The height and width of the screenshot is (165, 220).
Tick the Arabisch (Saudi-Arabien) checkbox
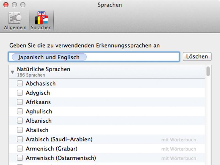20,139
